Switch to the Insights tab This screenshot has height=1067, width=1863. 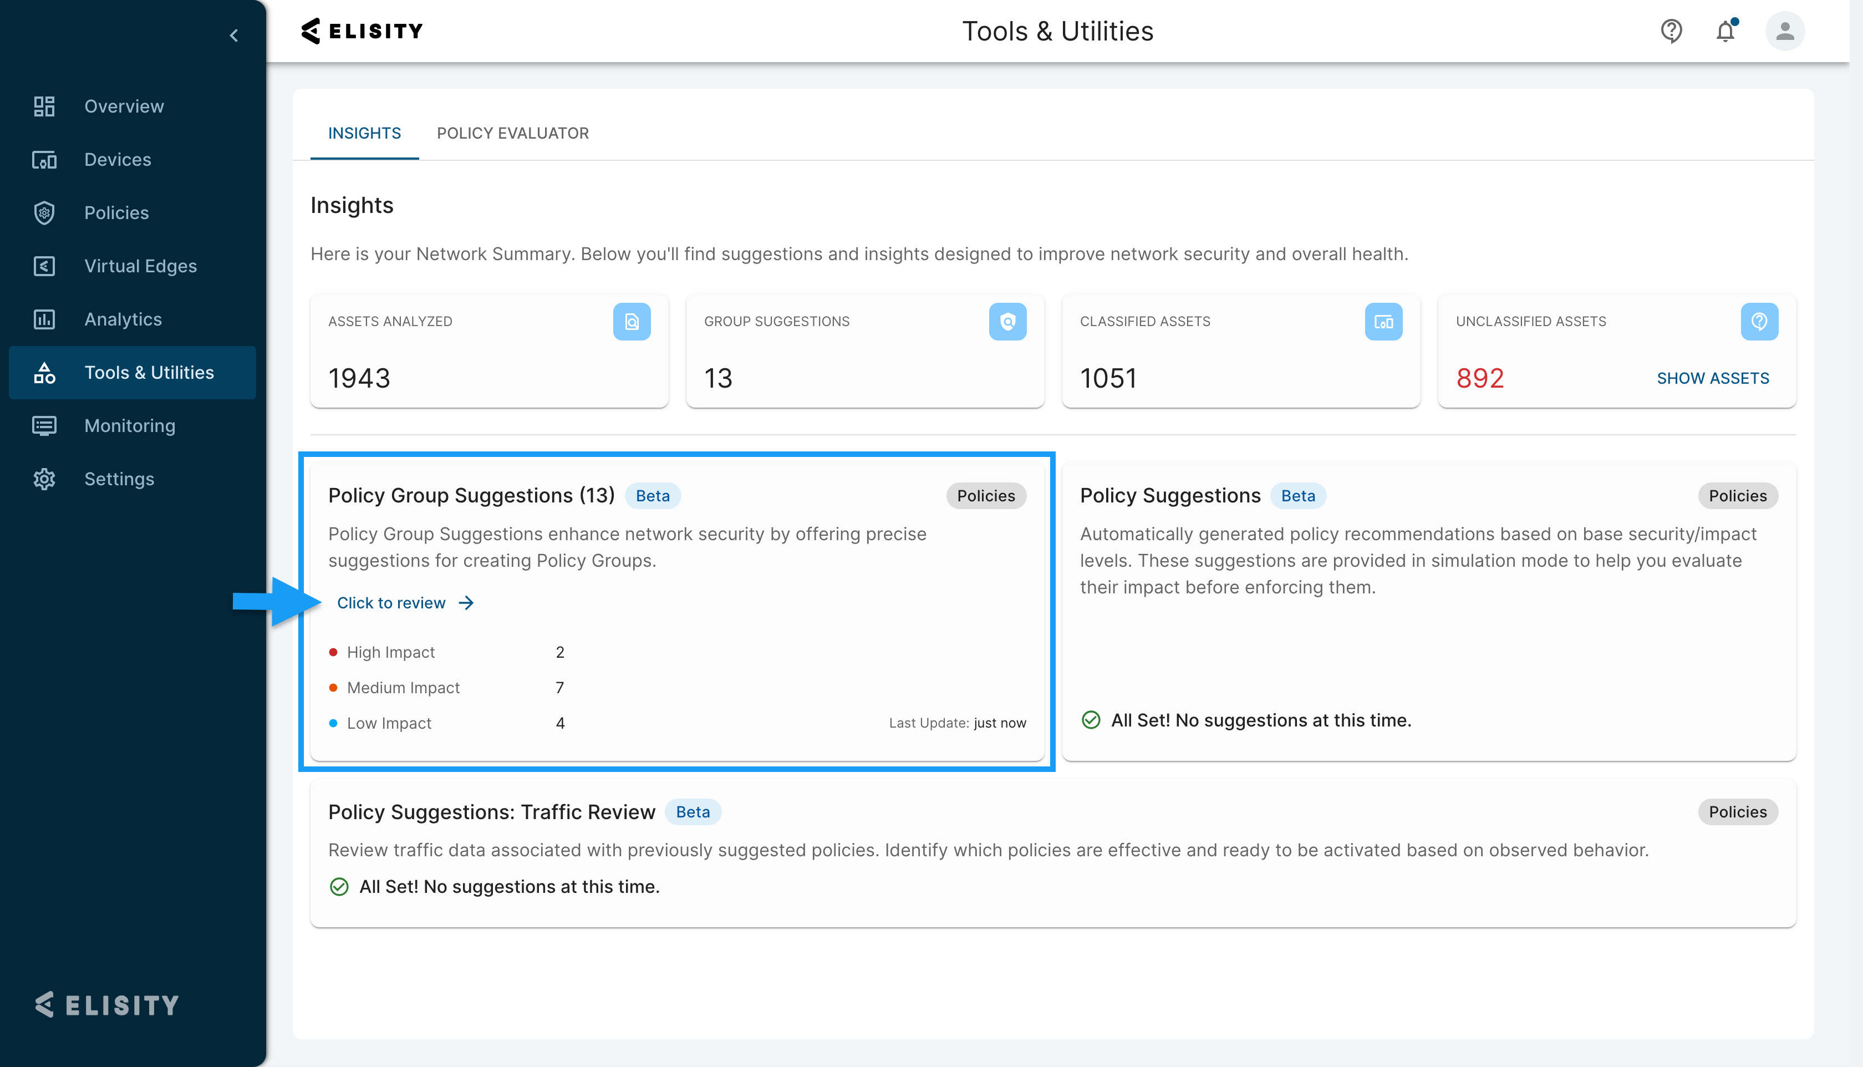click(x=364, y=133)
